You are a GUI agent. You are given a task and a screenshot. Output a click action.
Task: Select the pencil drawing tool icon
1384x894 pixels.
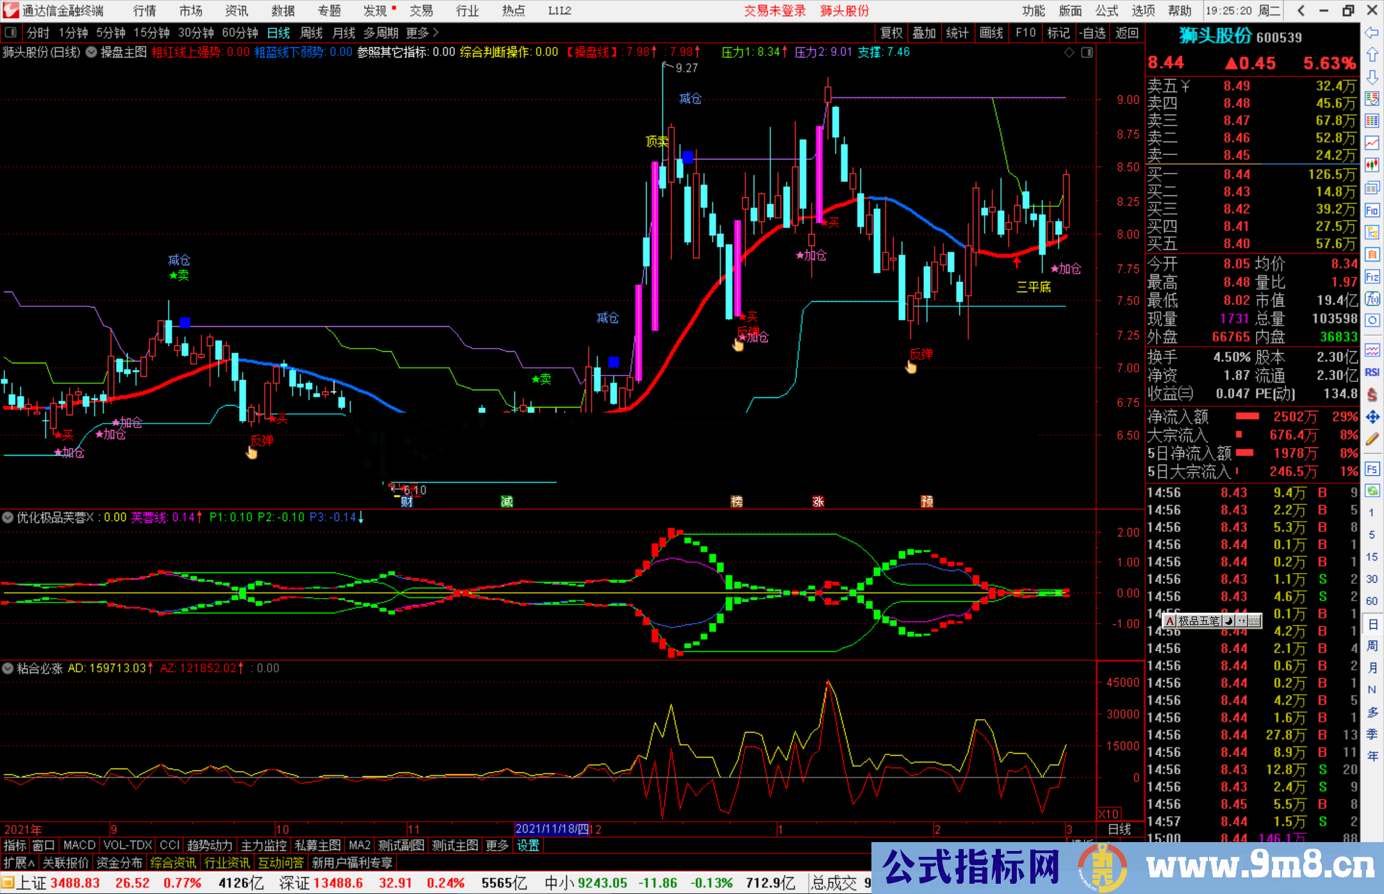tap(1372, 440)
